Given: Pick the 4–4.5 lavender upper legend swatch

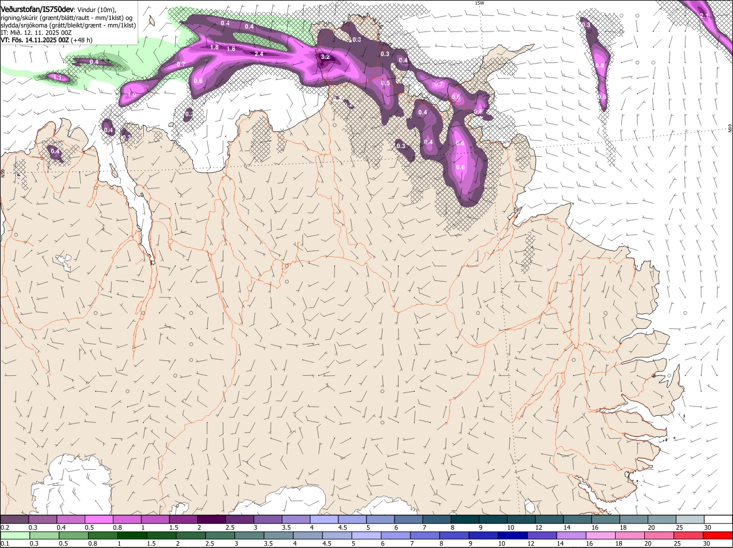Looking at the screenshot, I should point(324,519).
